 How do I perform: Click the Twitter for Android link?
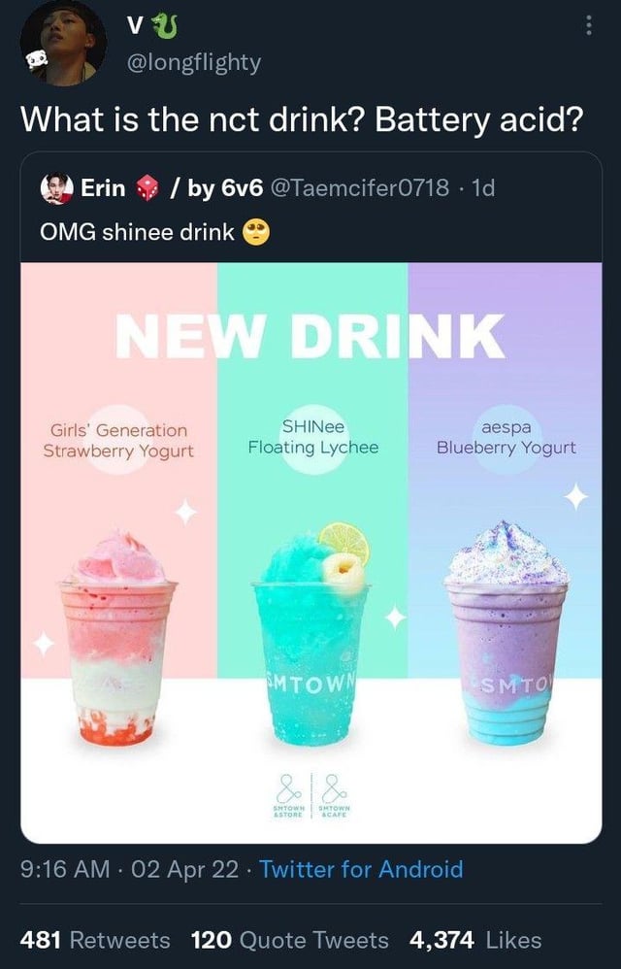point(361,869)
